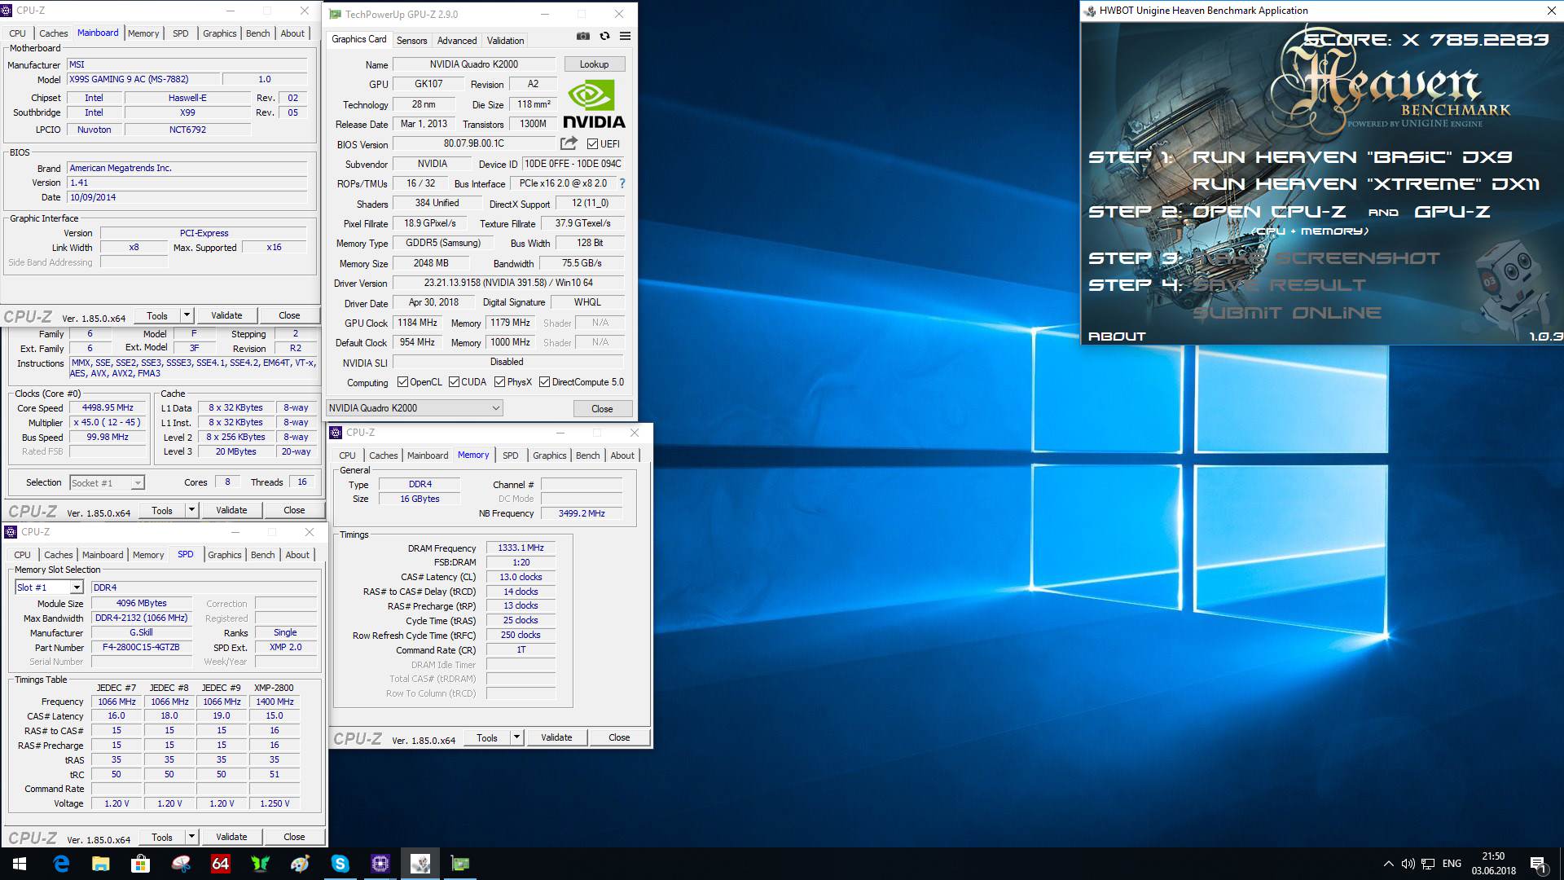
Task: Open the volume control in tray
Action: [x=1408, y=864]
